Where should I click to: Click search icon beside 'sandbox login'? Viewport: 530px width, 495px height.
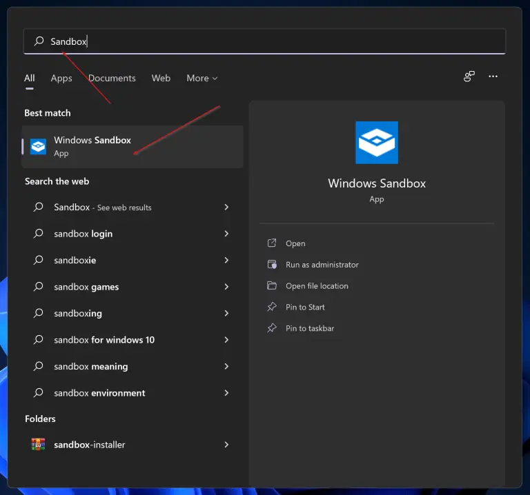click(38, 233)
